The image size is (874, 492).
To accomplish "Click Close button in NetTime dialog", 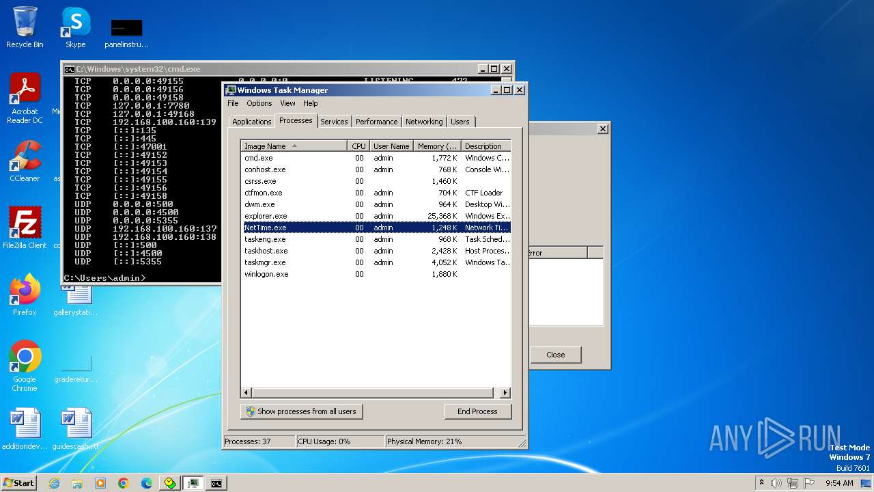I will click(556, 355).
